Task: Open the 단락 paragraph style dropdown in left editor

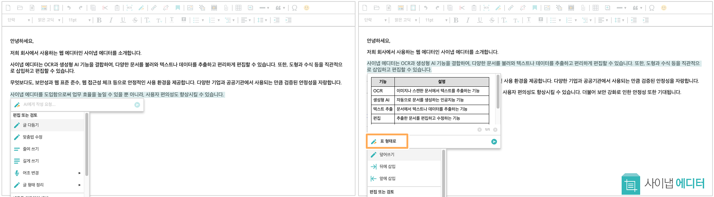Action: (x=19, y=20)
